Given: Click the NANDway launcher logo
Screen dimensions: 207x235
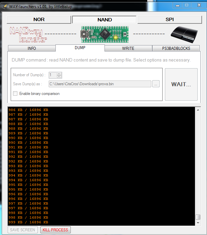Looking at the screenshot, I should pyautogui.click(x=28, y=35).
